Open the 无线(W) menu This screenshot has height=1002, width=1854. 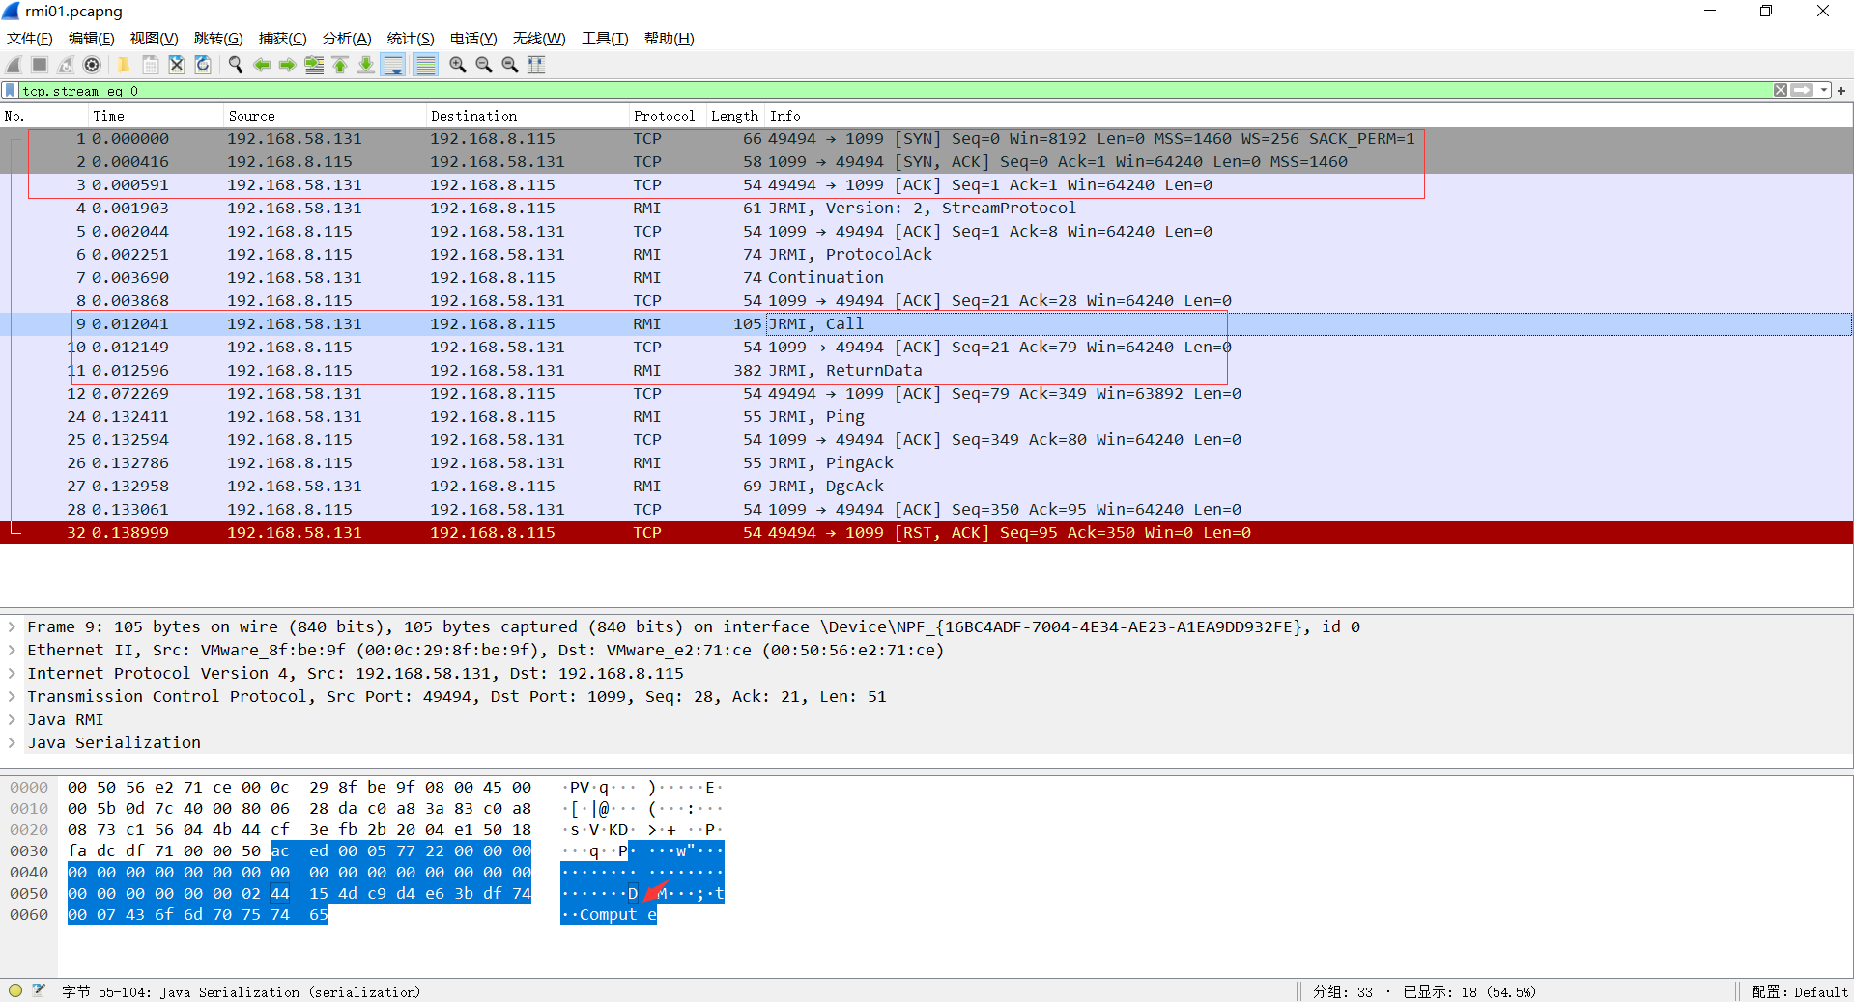539,38
